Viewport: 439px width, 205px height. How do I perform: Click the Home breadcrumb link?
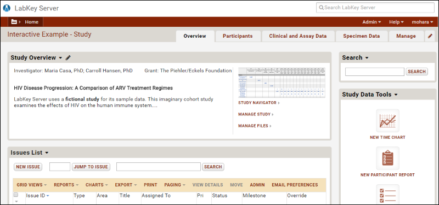point(32,22)
